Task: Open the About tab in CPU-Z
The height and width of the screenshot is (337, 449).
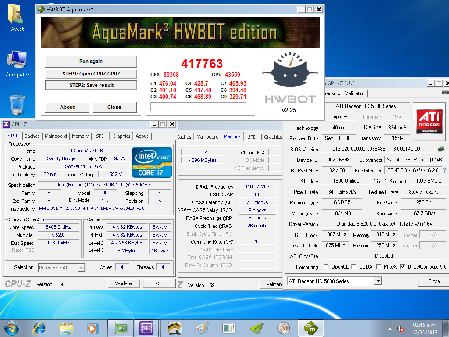Action: click(x=142, y=136)
